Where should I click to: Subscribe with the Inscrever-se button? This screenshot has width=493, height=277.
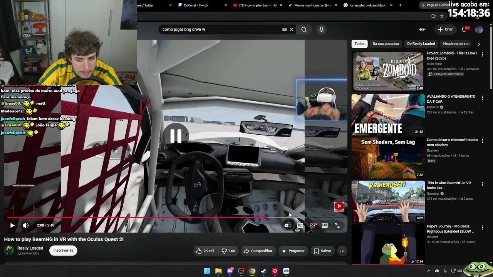(63, 250)
